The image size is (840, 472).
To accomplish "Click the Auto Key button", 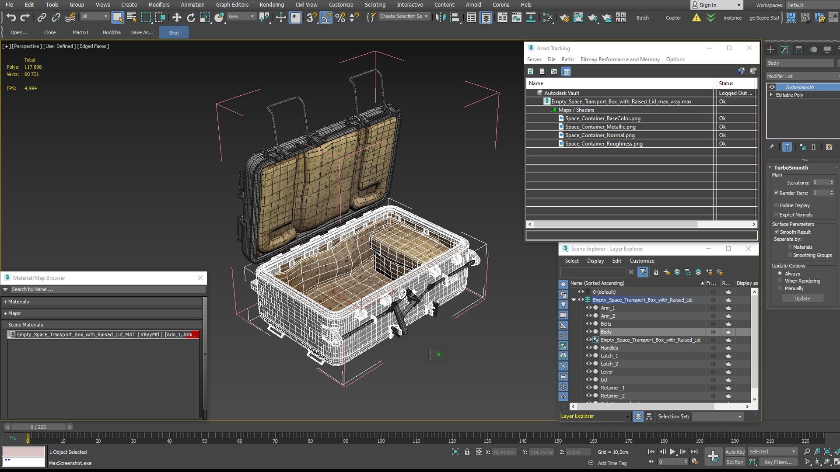I will coord(735,452).
